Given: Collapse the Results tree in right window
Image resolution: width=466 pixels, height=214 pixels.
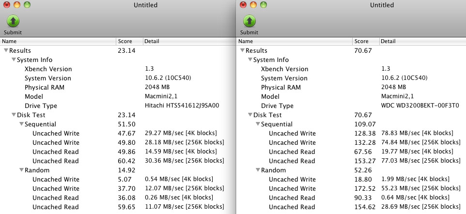Looking at the screenshot, I should [242, 50].
